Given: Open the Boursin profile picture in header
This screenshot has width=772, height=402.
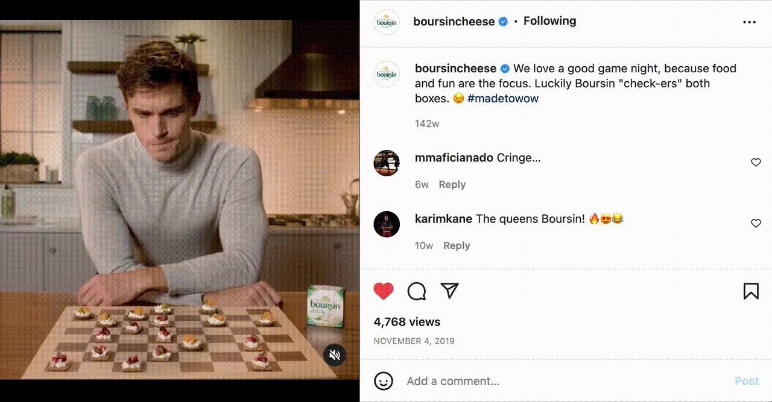Looking at the screenshot, I should pos(387,22).
